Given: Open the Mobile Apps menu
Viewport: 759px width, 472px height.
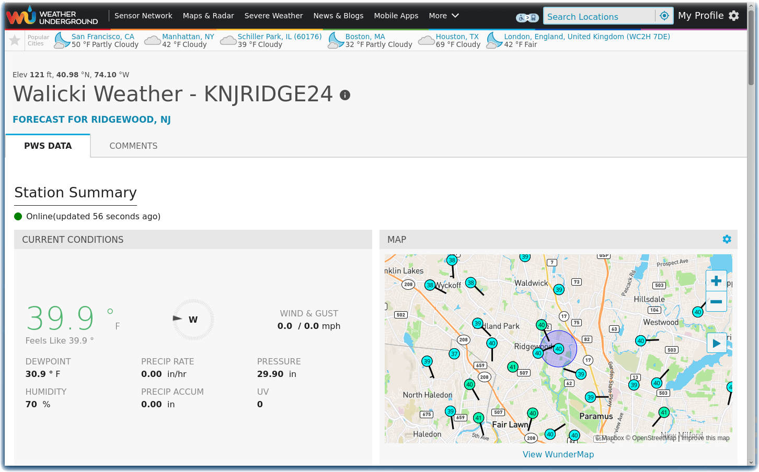Looking at the screenshot, I should coord(396,16).
